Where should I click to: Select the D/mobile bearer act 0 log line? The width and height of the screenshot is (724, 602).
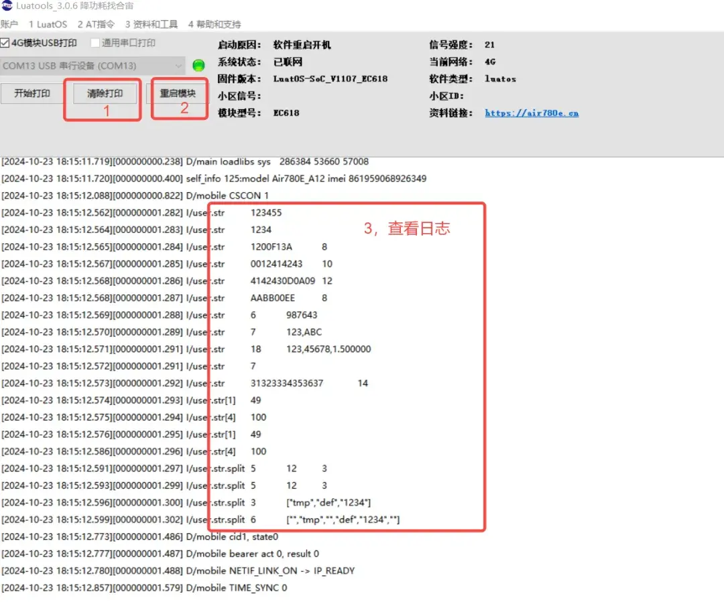pos(160,554)
